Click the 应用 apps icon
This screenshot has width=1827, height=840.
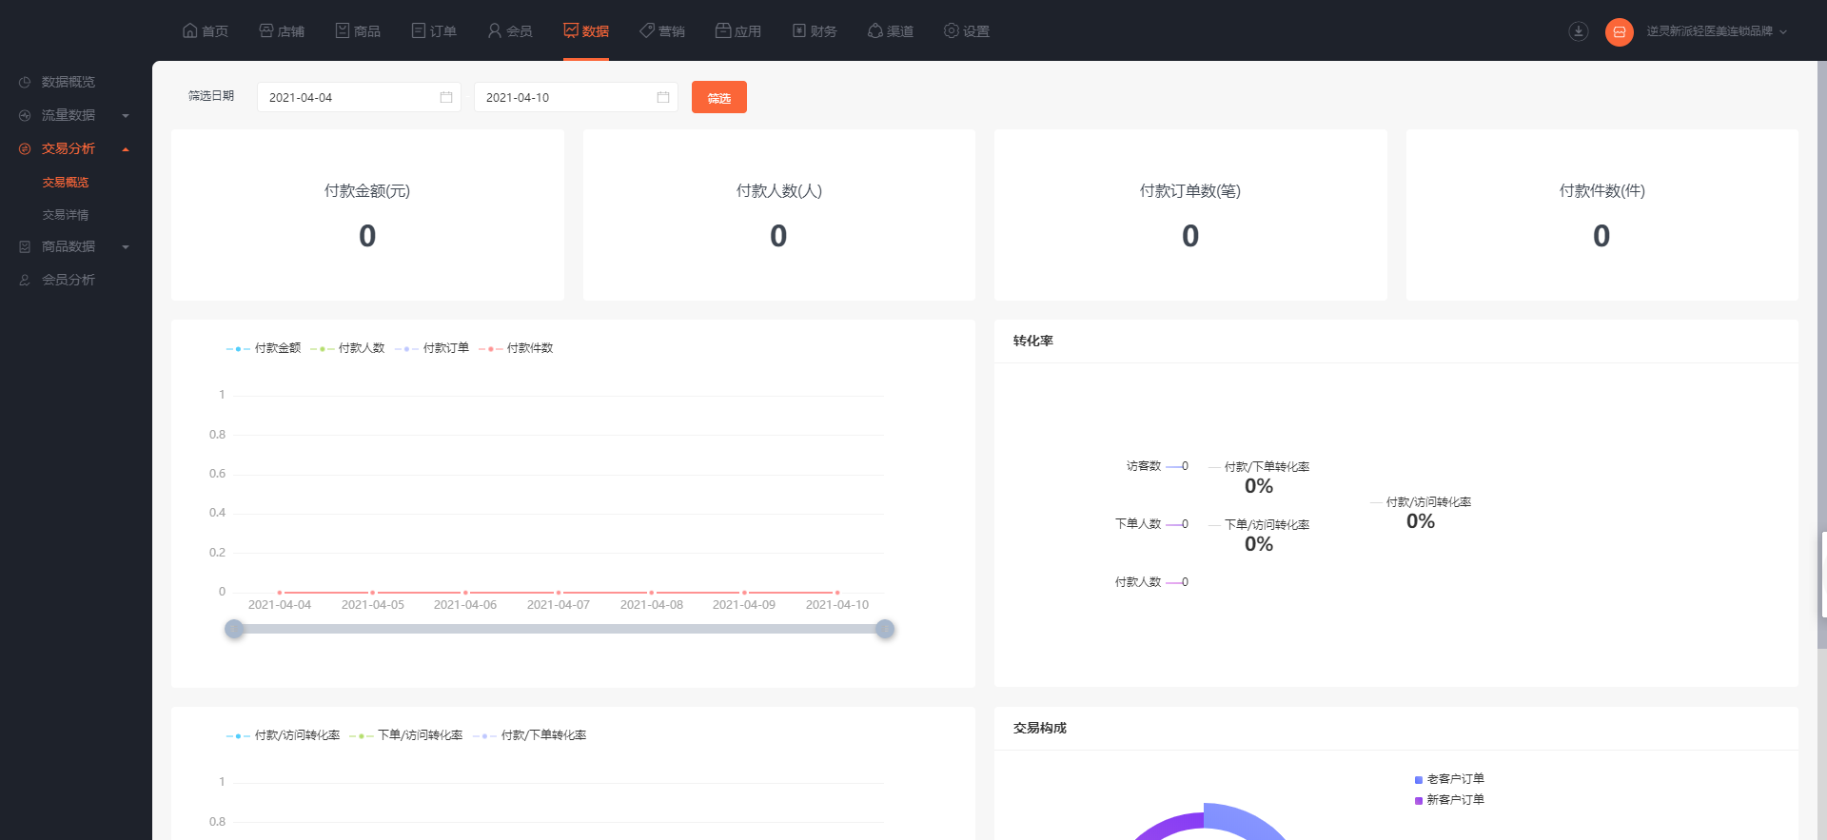(x=722, y=30)
